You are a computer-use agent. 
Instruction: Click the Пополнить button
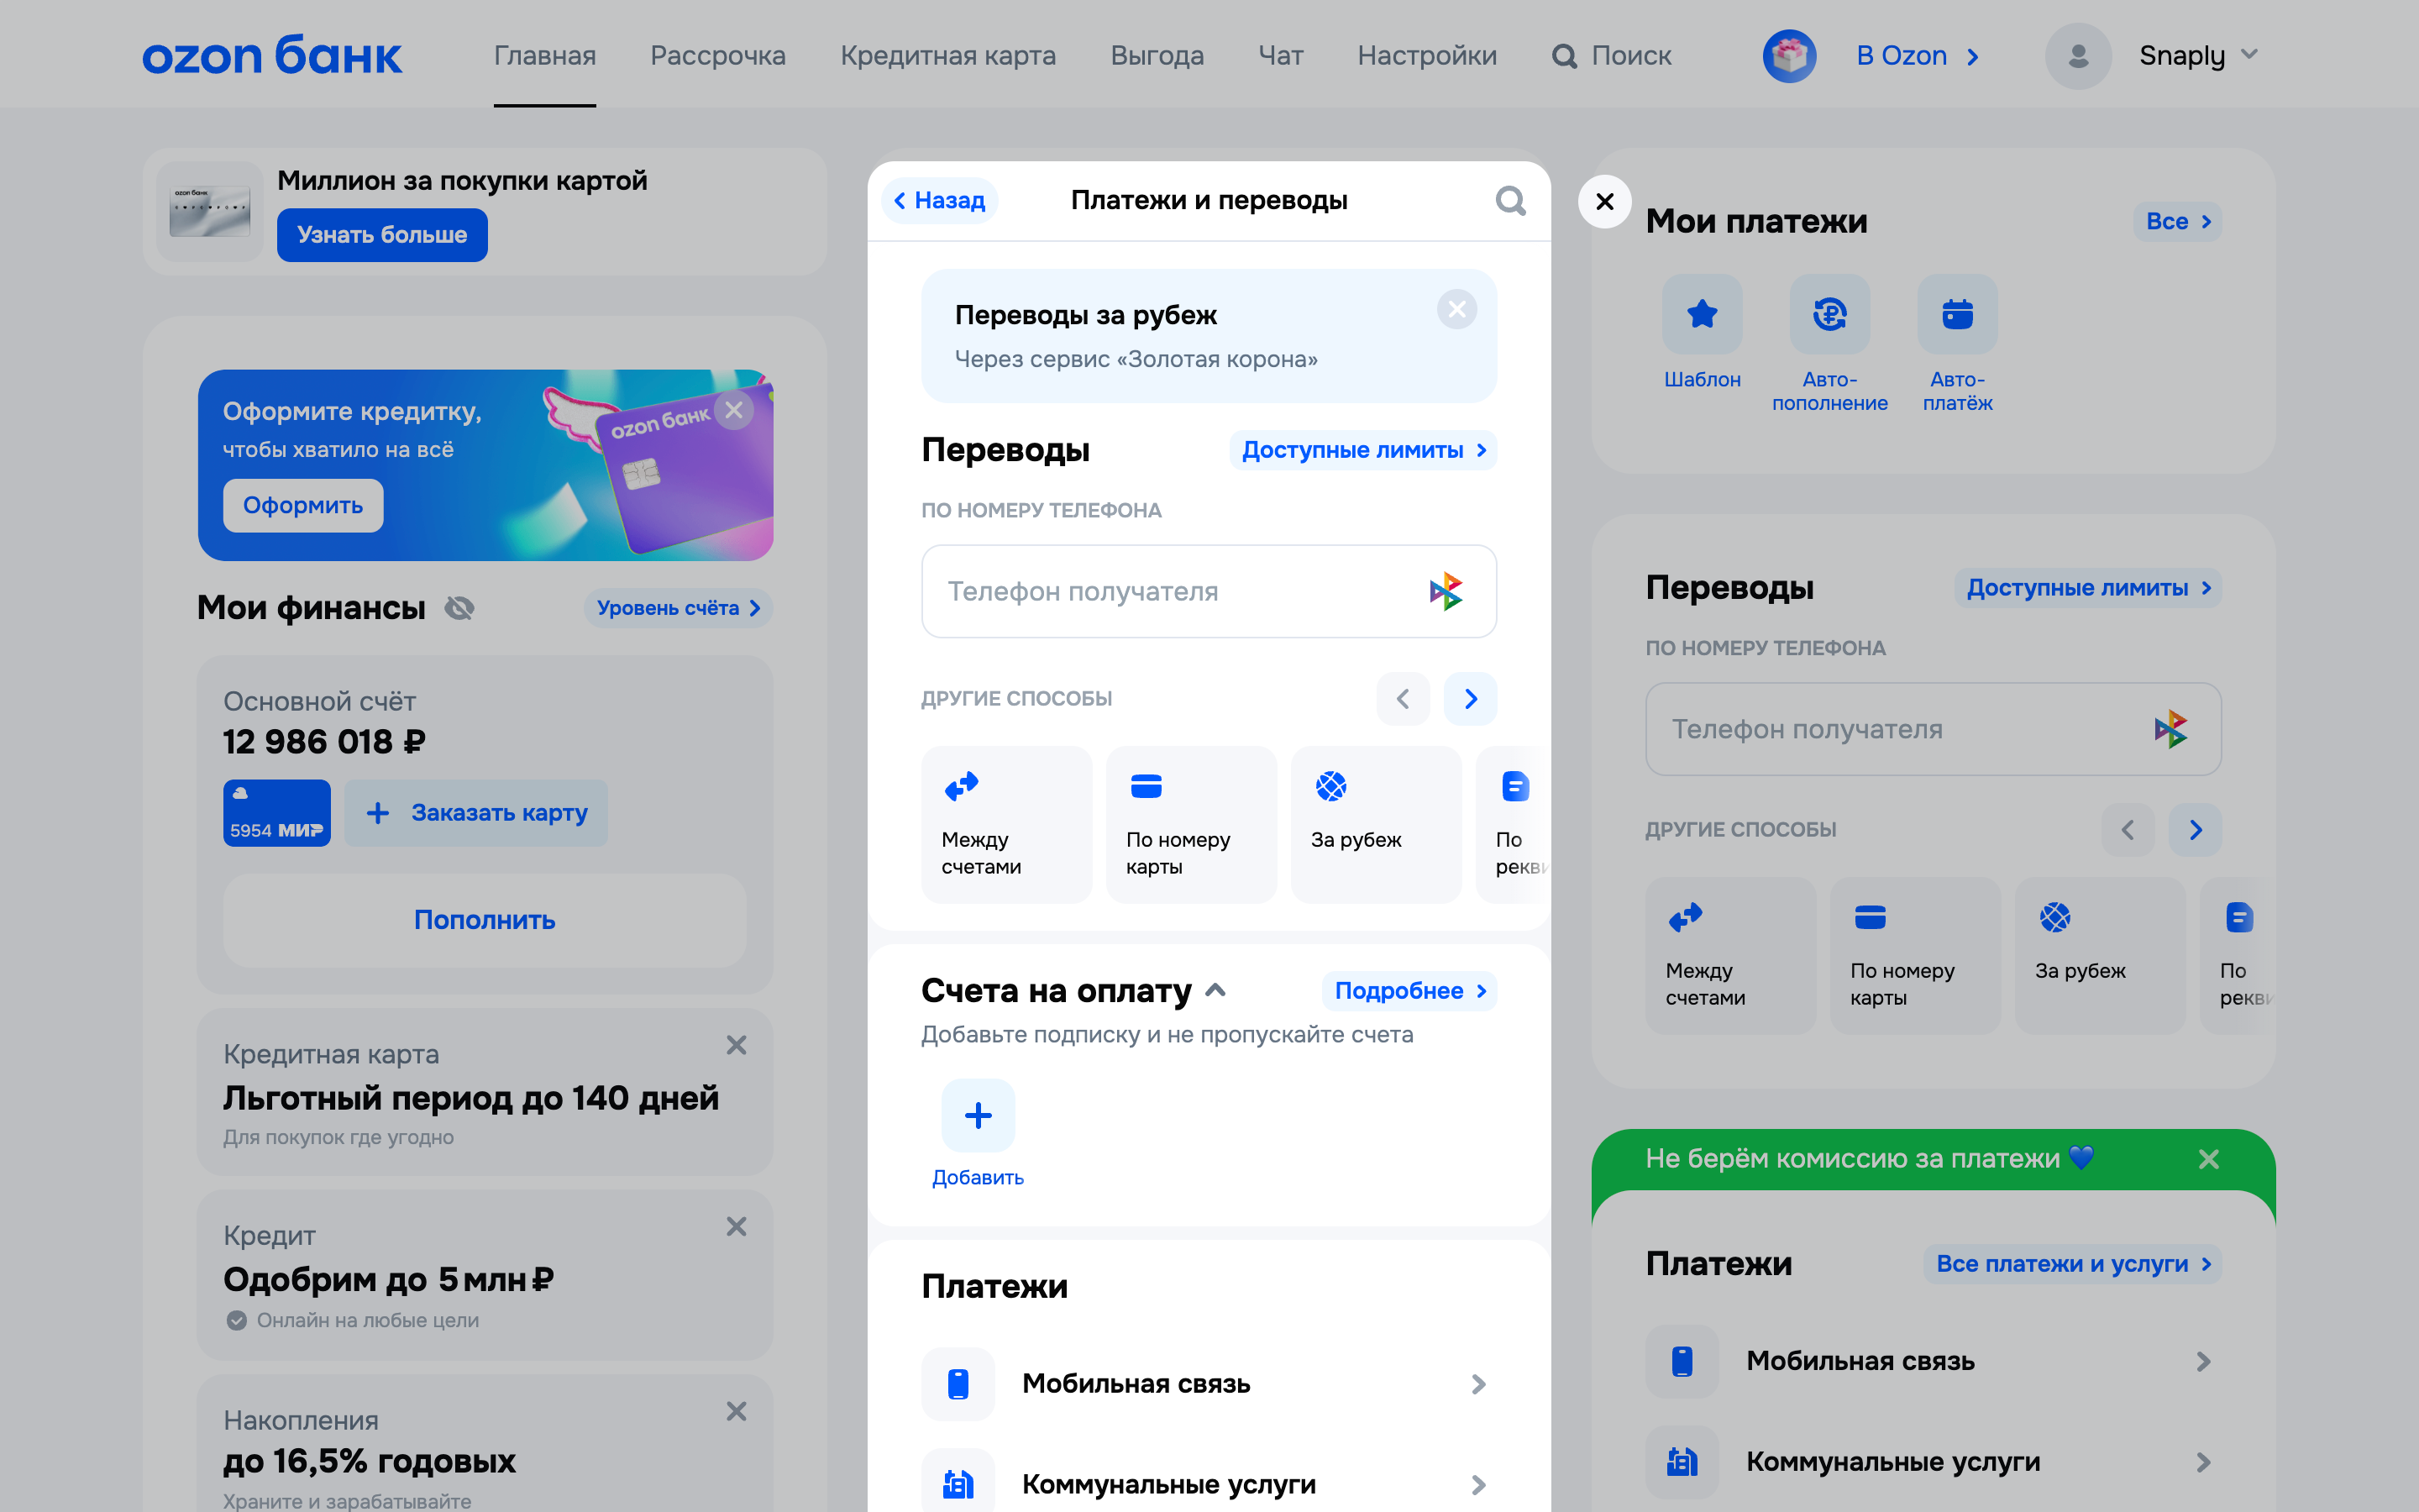(x=485, y=920)
